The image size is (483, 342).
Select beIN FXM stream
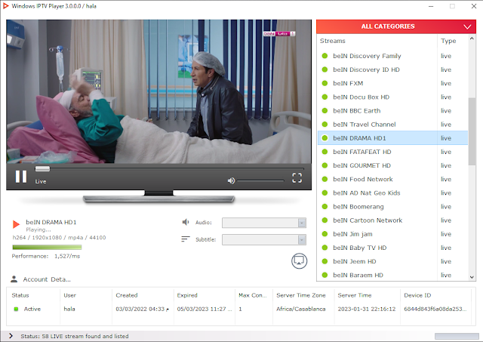[392, 83]
